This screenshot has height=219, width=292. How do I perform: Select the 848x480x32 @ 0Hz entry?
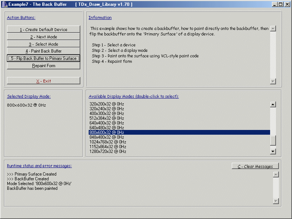(107, 137)
